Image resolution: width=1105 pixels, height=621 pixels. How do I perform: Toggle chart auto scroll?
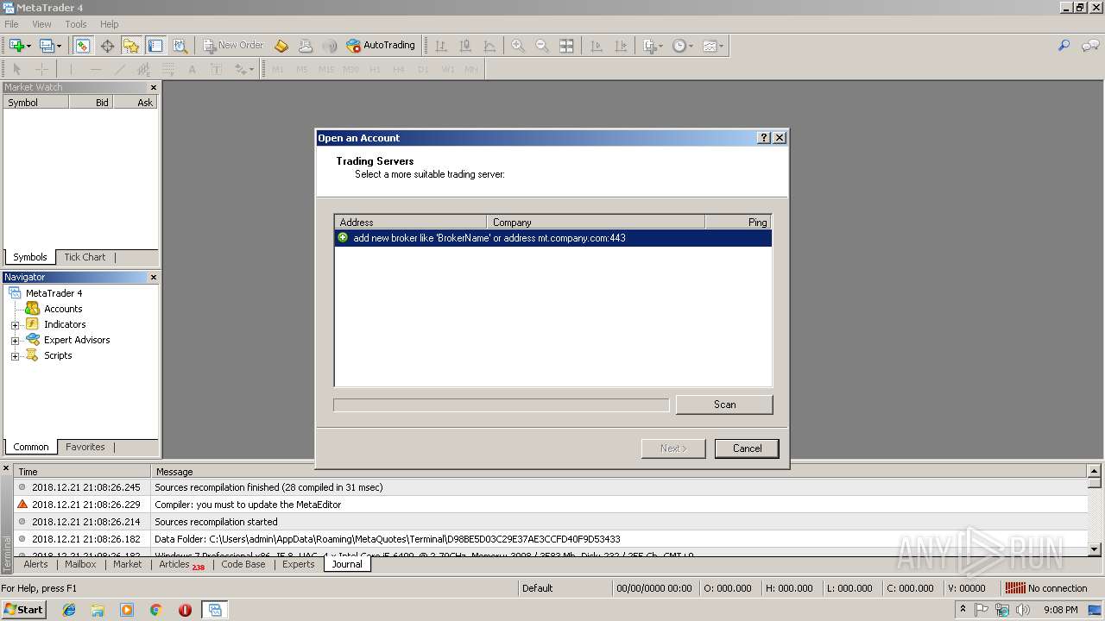tap(596, 46)
